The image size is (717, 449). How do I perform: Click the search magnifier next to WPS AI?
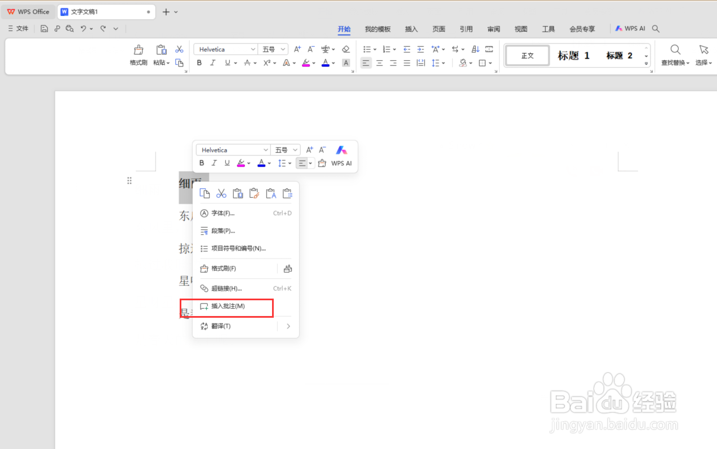coord(656,28)
